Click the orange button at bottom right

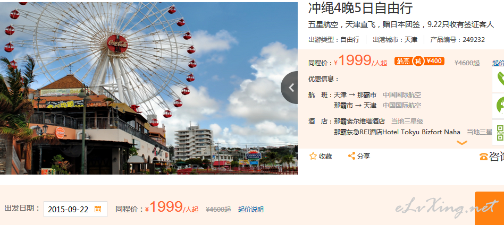click(x=489, y=209)
